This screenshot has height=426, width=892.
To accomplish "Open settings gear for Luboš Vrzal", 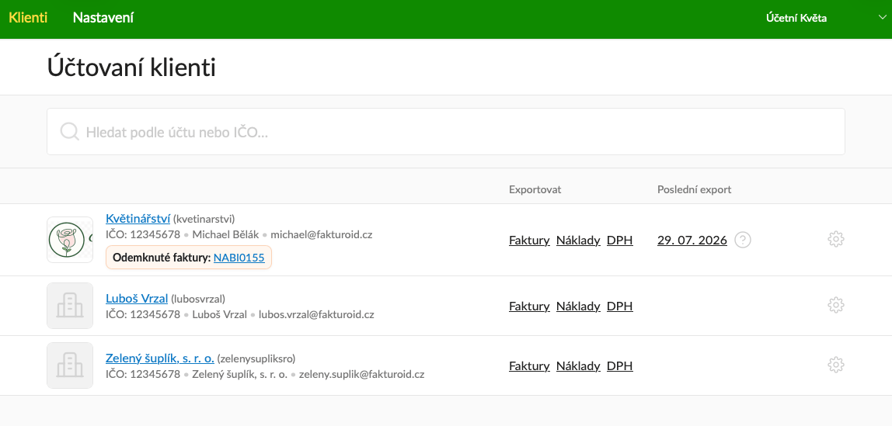I will (836, 306).
